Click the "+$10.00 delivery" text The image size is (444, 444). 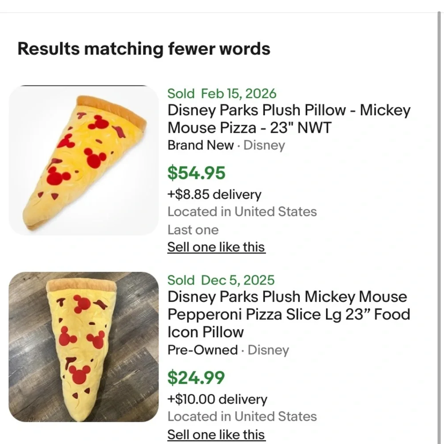coord(218,400)
